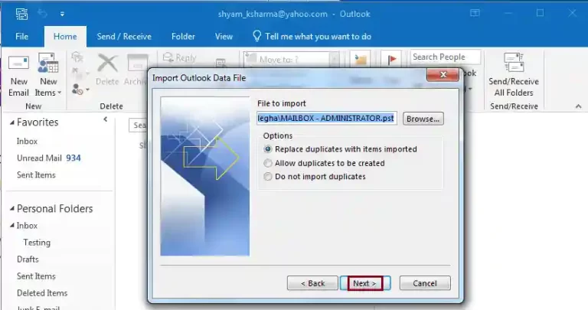Minimize the folder pane chevron
Screen dimensions: 588x310
[106, 119]
